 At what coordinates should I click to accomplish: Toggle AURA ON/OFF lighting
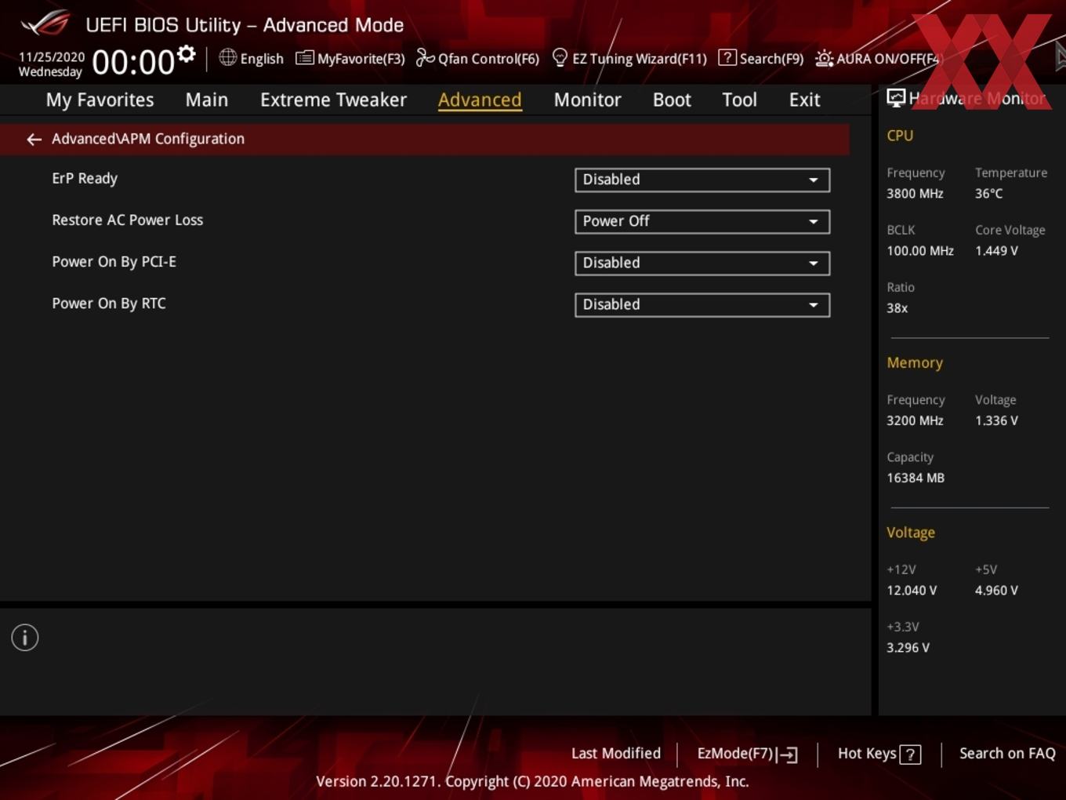click(877, 58)
